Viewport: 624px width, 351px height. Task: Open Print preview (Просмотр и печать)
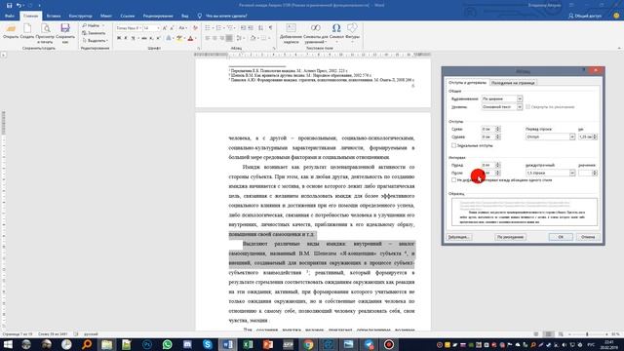[x=45, y=33]
